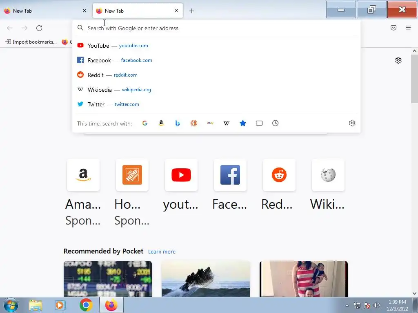Close the active second New Tab
Image resolution: width=418 pixels, height=313 pixels.
pos(176,11)
